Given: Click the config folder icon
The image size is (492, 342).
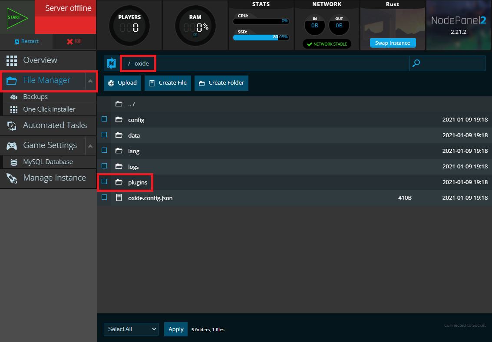Looking at the screenshot, I should [119, 119].
